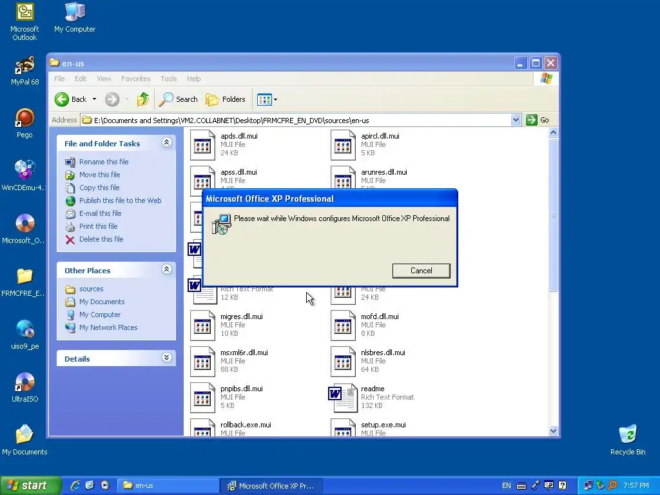The height and width of the screenshot is (495, 660).
Task: Click the Forward arrow icon in Explorer
Action: coord(112,99)
